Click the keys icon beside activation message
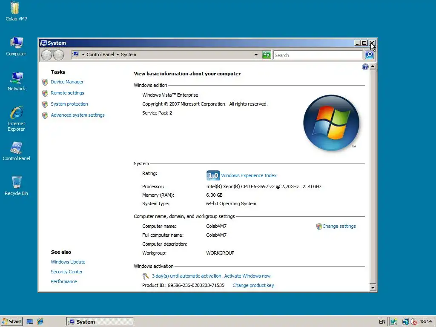Image resolution: width=436 pixels, height=327 pixels. point(146,276)
